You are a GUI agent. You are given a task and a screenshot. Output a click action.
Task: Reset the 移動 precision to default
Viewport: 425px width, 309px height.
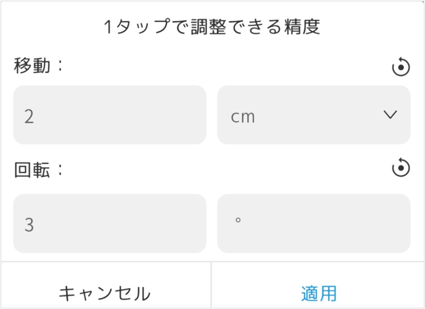[x=401, y=68]
